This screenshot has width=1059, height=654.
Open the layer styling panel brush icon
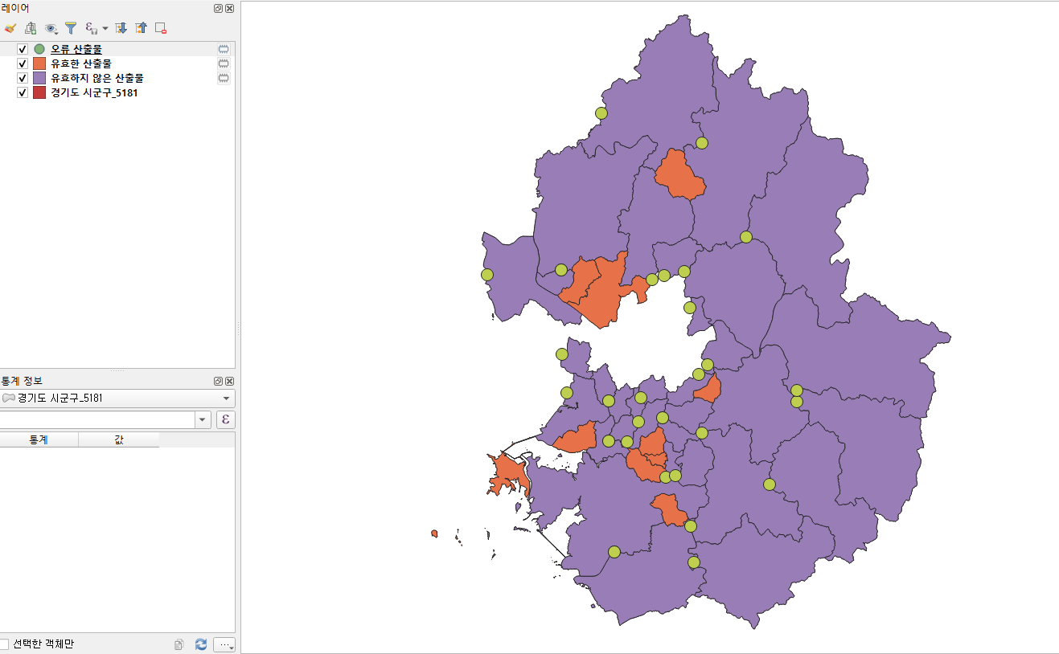coord(10,28)
